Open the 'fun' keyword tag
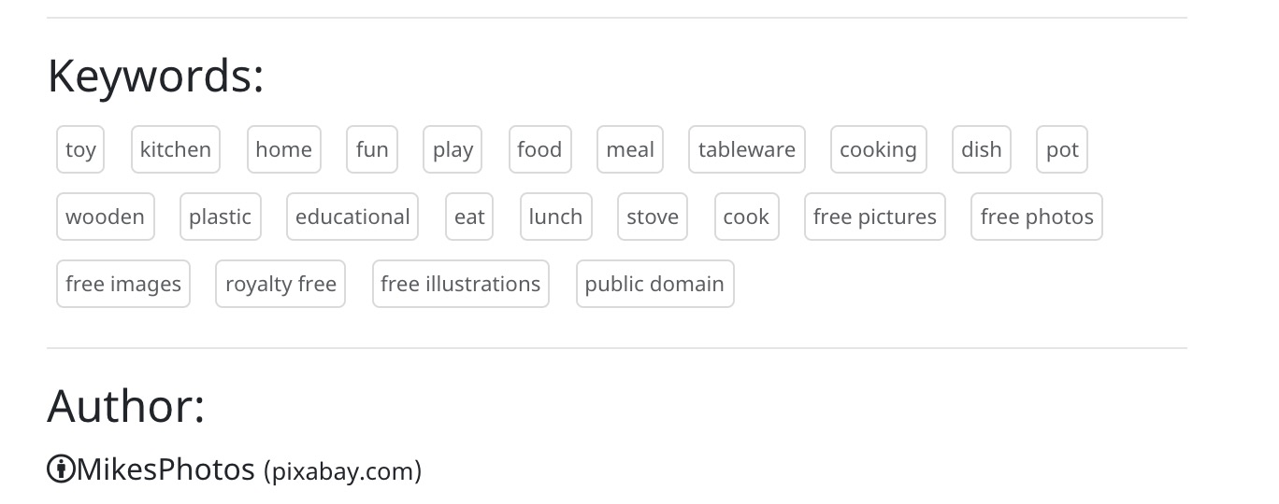 372,149
